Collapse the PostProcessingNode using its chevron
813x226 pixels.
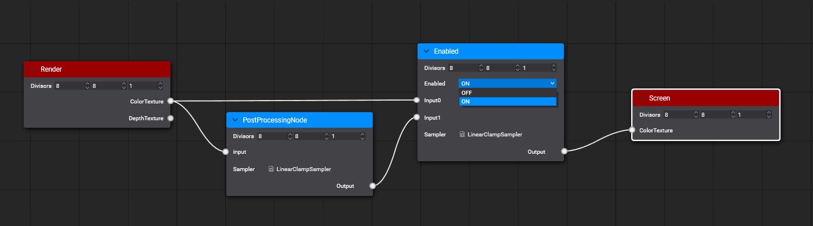click(x=235, y=120)
